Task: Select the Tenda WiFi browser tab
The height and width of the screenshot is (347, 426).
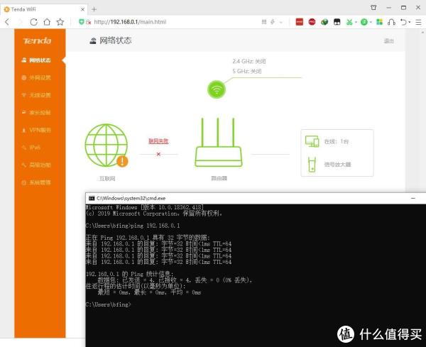Action: coord(43,9)
